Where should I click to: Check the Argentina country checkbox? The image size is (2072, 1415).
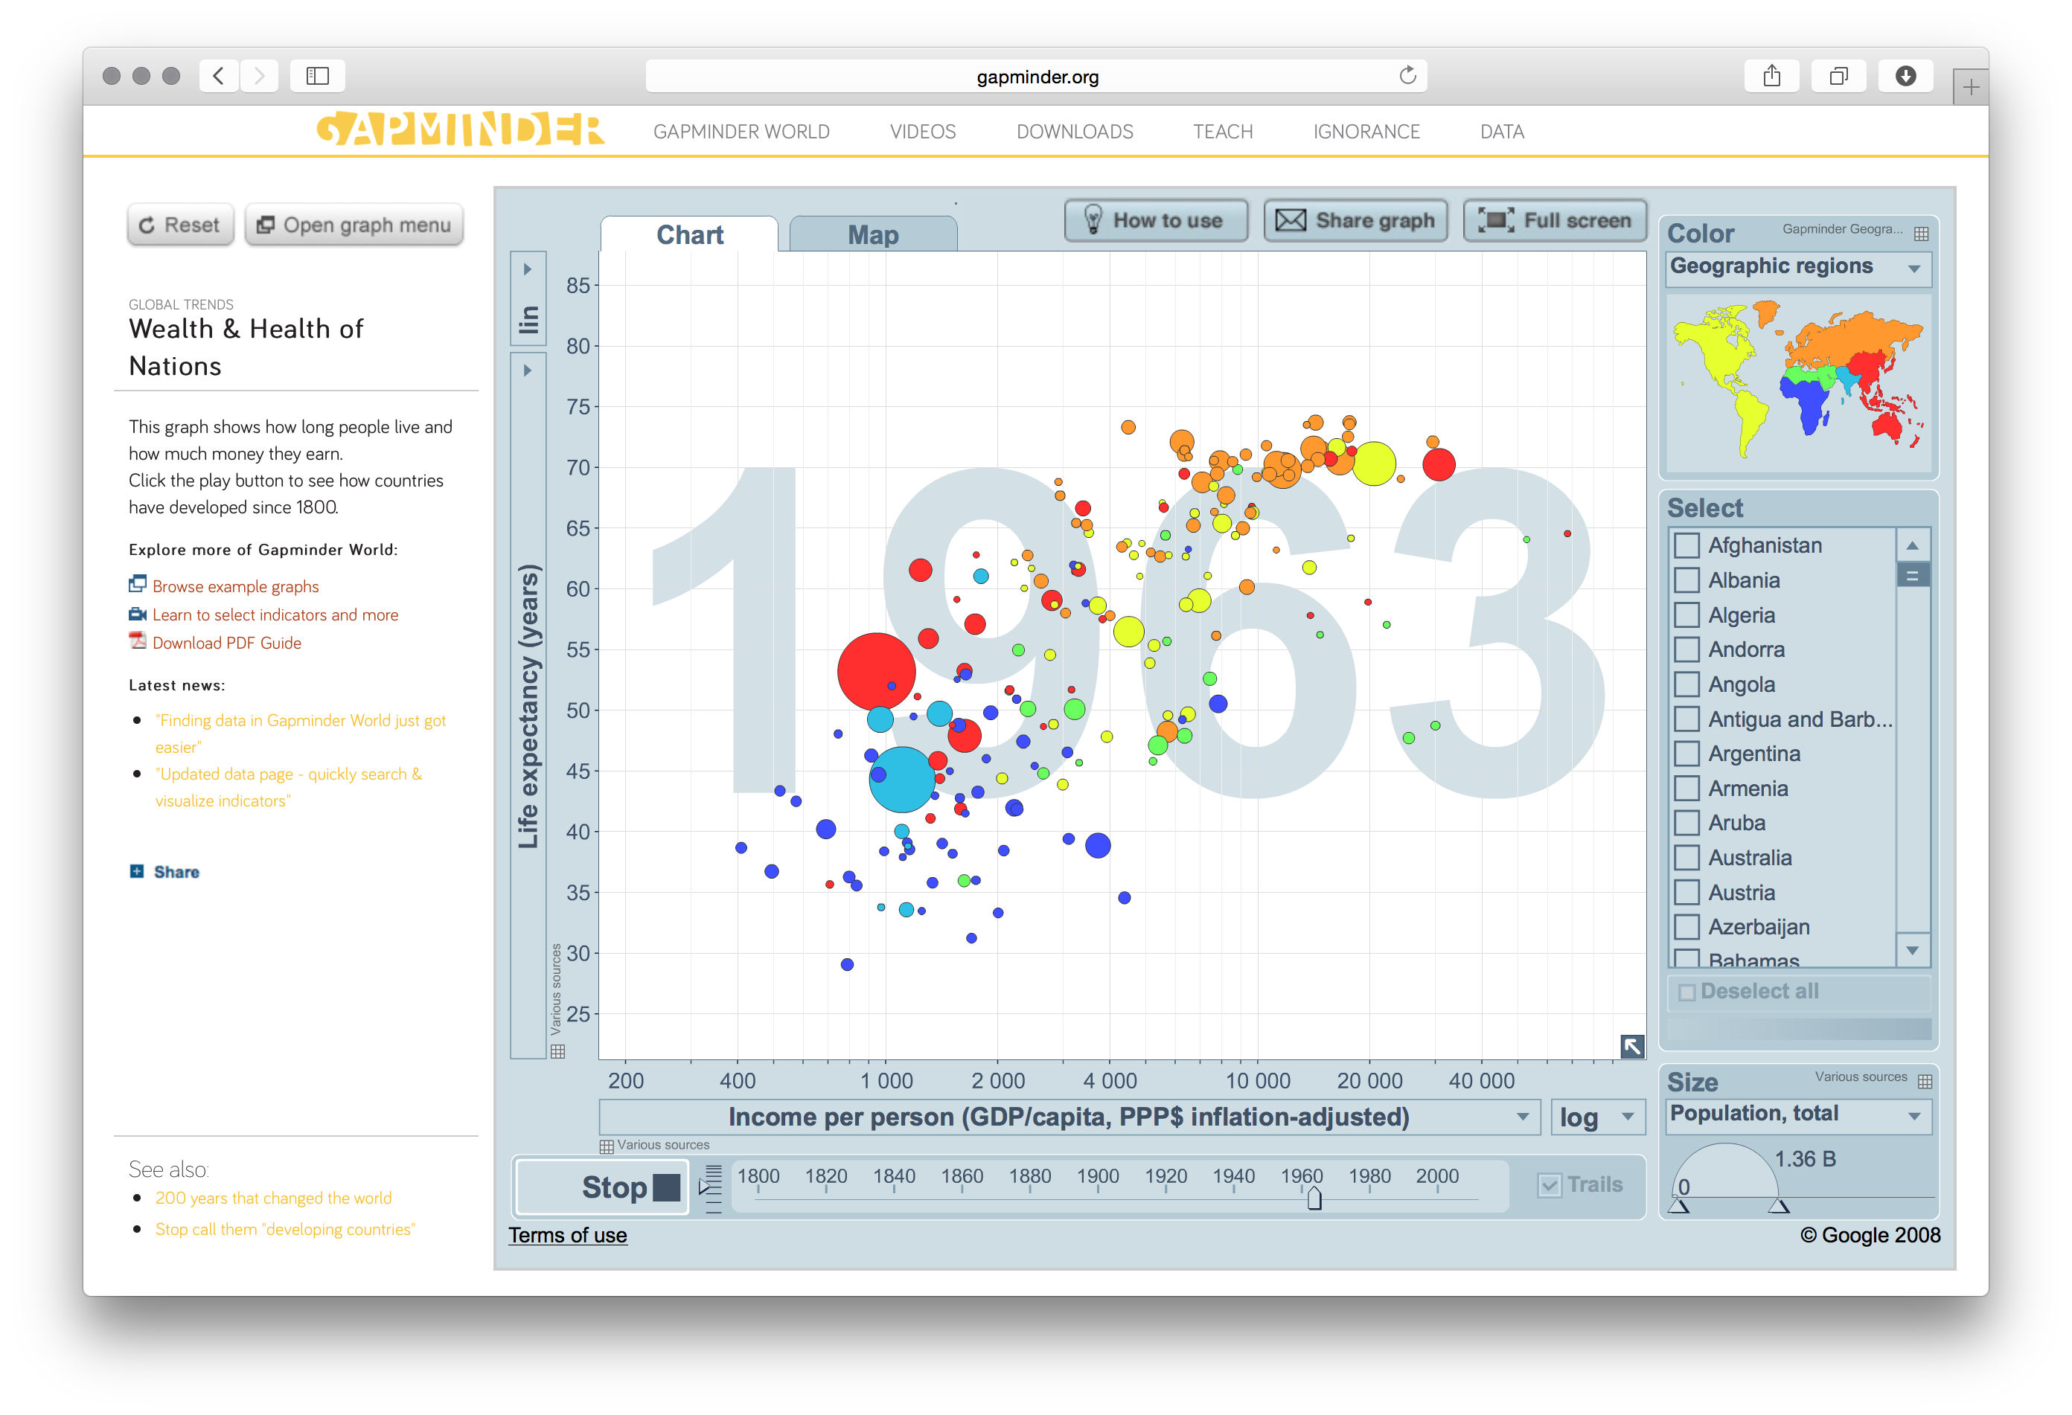tap(1686, 753)
